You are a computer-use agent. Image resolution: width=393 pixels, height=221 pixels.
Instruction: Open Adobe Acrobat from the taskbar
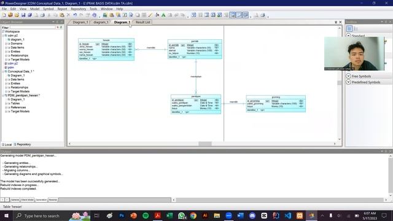click(158, 215)
